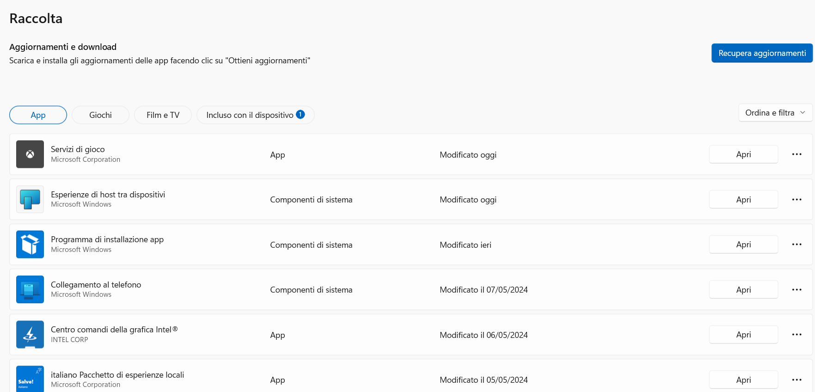This screenshot has height=392, width=815.
Task: Click the Centro comandi della grafica Intel name
Action: coord(114,330)
